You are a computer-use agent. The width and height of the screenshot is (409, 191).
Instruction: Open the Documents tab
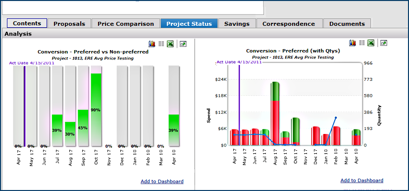pyautogui.click(x=347, y=23)
